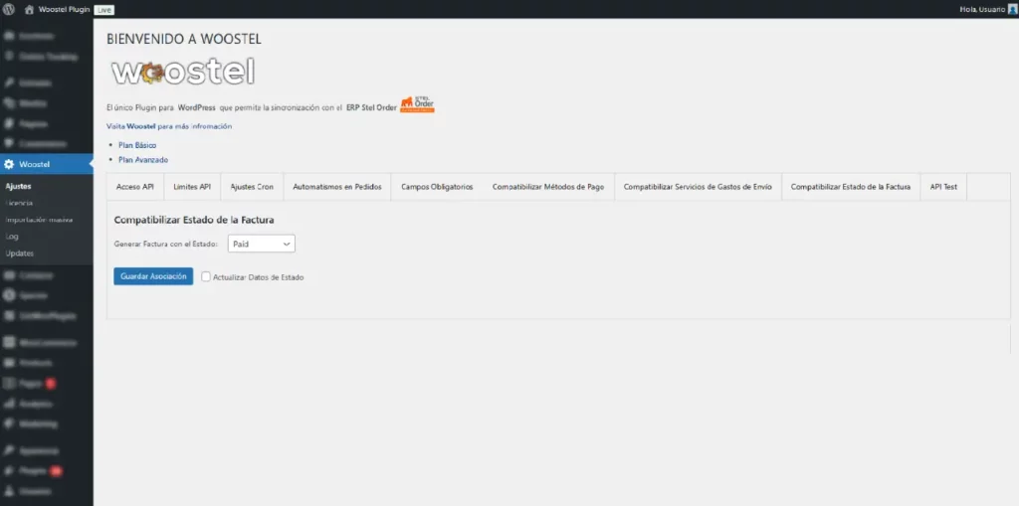This screenshot has width=1019, height=506.
Task: Click the WordPress logo in admin bar
Action: coord(8,9)
